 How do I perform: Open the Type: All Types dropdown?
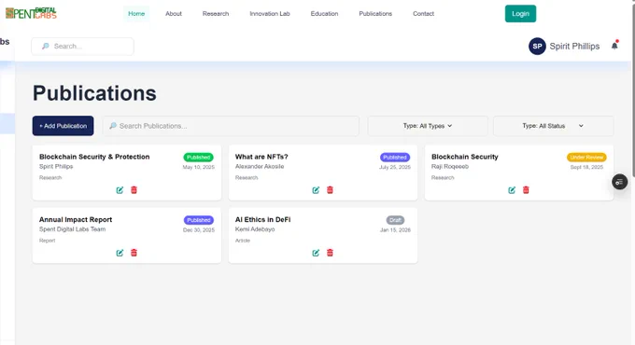point(428,126)
